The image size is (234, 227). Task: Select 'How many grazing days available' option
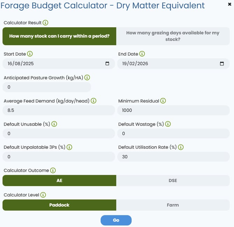click(x=173, y=36)
